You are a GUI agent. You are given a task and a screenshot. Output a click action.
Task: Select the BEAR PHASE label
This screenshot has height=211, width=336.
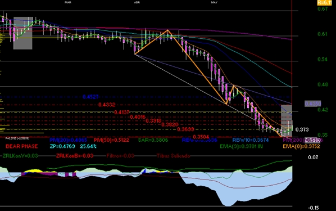[x=22, y=146]
